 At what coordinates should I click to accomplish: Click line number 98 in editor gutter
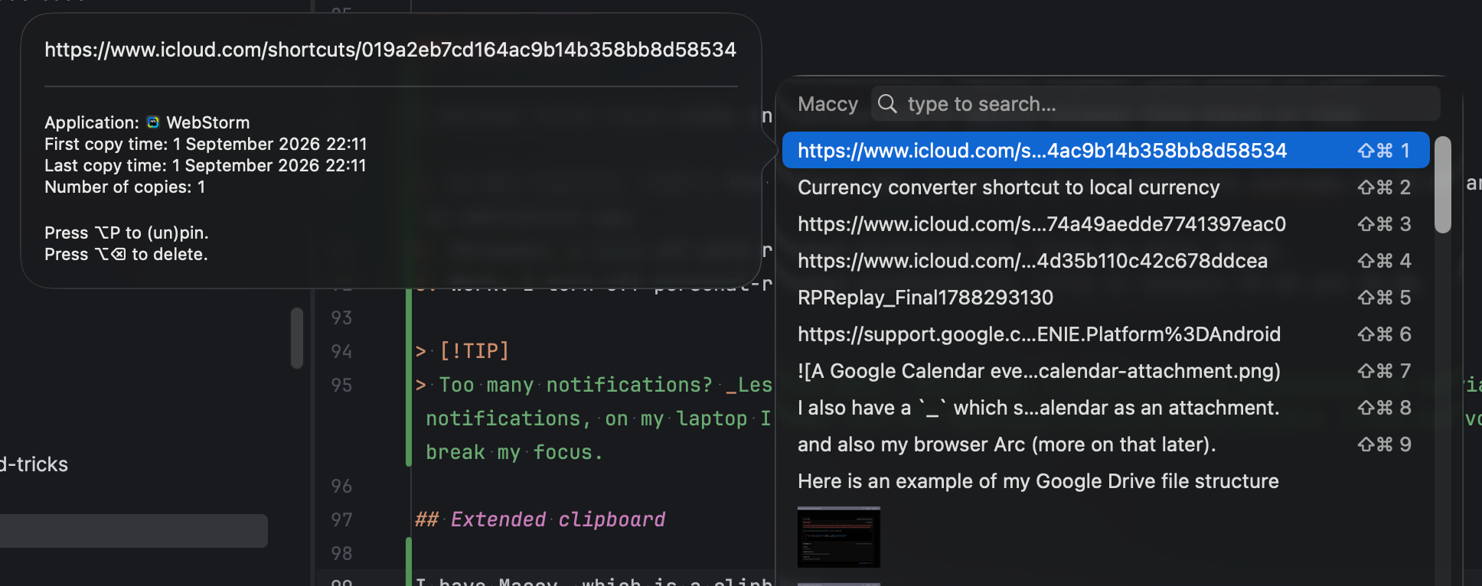pyautogui.click(x=341, y=553)
